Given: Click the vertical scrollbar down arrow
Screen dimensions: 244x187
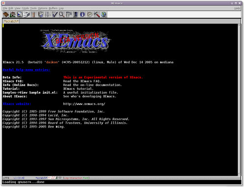Looking at the screenshot, I should coord(239,174).
